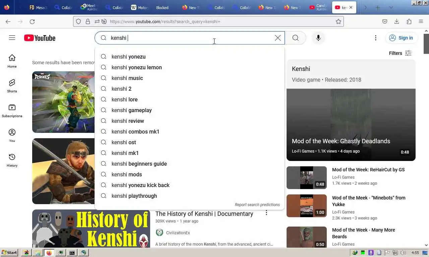Open the Firefox downloads panel
The image size is (429, 257).
(x=396, y=21)
